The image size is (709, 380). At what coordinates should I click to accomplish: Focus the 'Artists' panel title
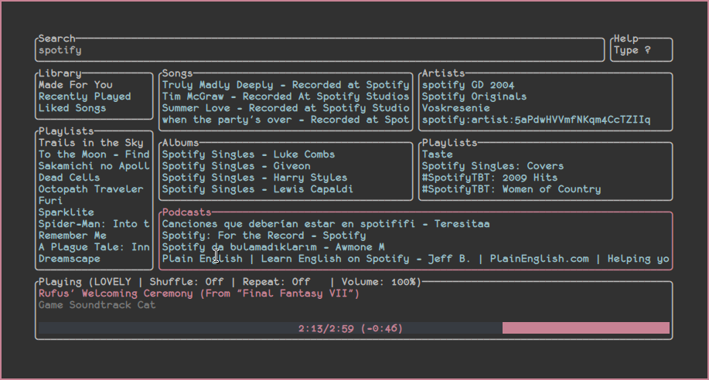click(x=444, y=73)
